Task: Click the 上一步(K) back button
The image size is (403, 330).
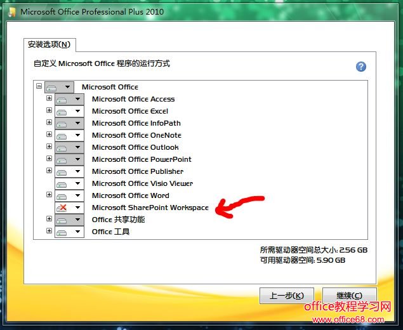Action: 287,296
